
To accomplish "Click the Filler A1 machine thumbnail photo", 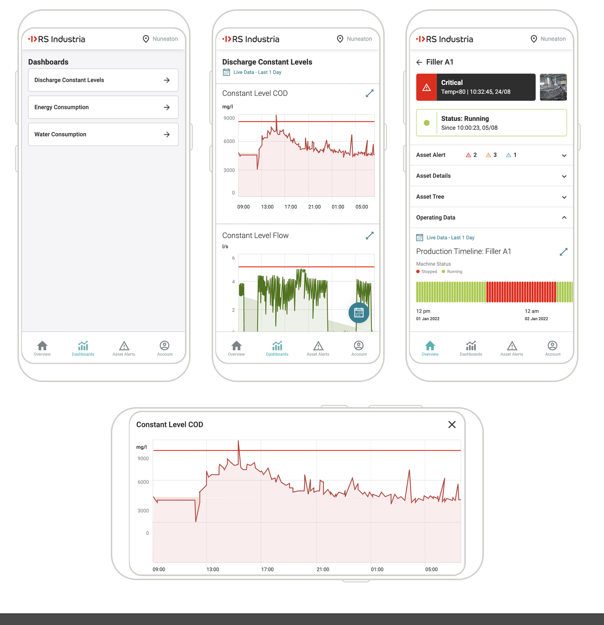I will click(x=553, y=87).
